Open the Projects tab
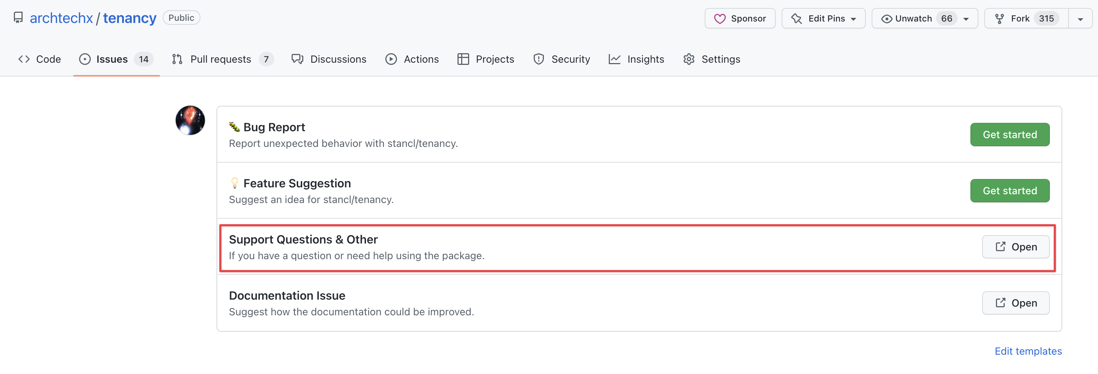 point(486,59)
